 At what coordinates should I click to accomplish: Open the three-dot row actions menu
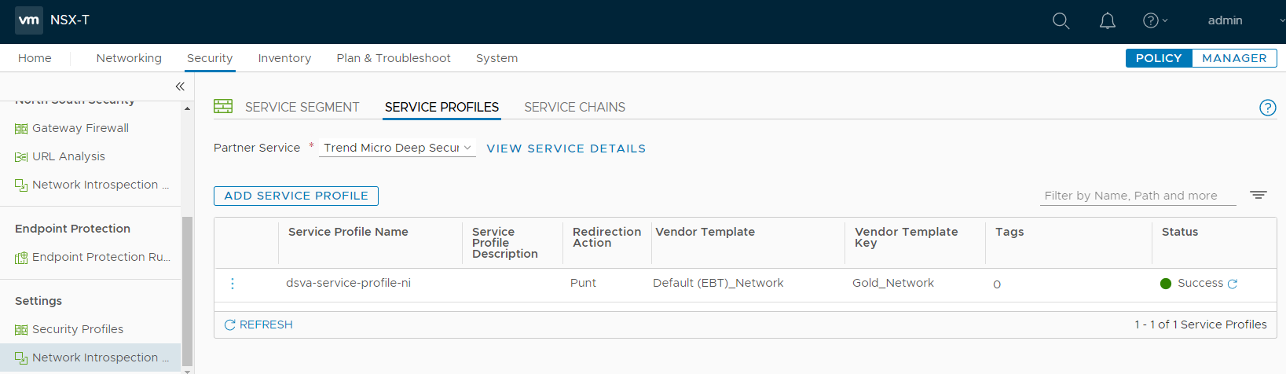(x=233, y=284)
